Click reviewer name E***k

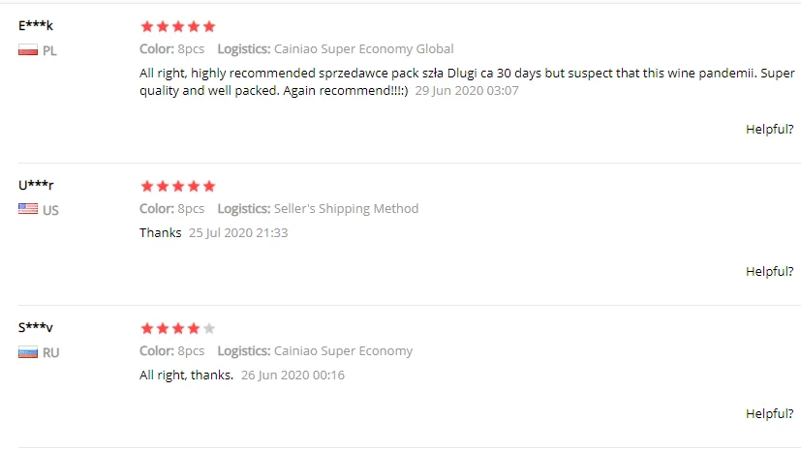coord(36,26)
